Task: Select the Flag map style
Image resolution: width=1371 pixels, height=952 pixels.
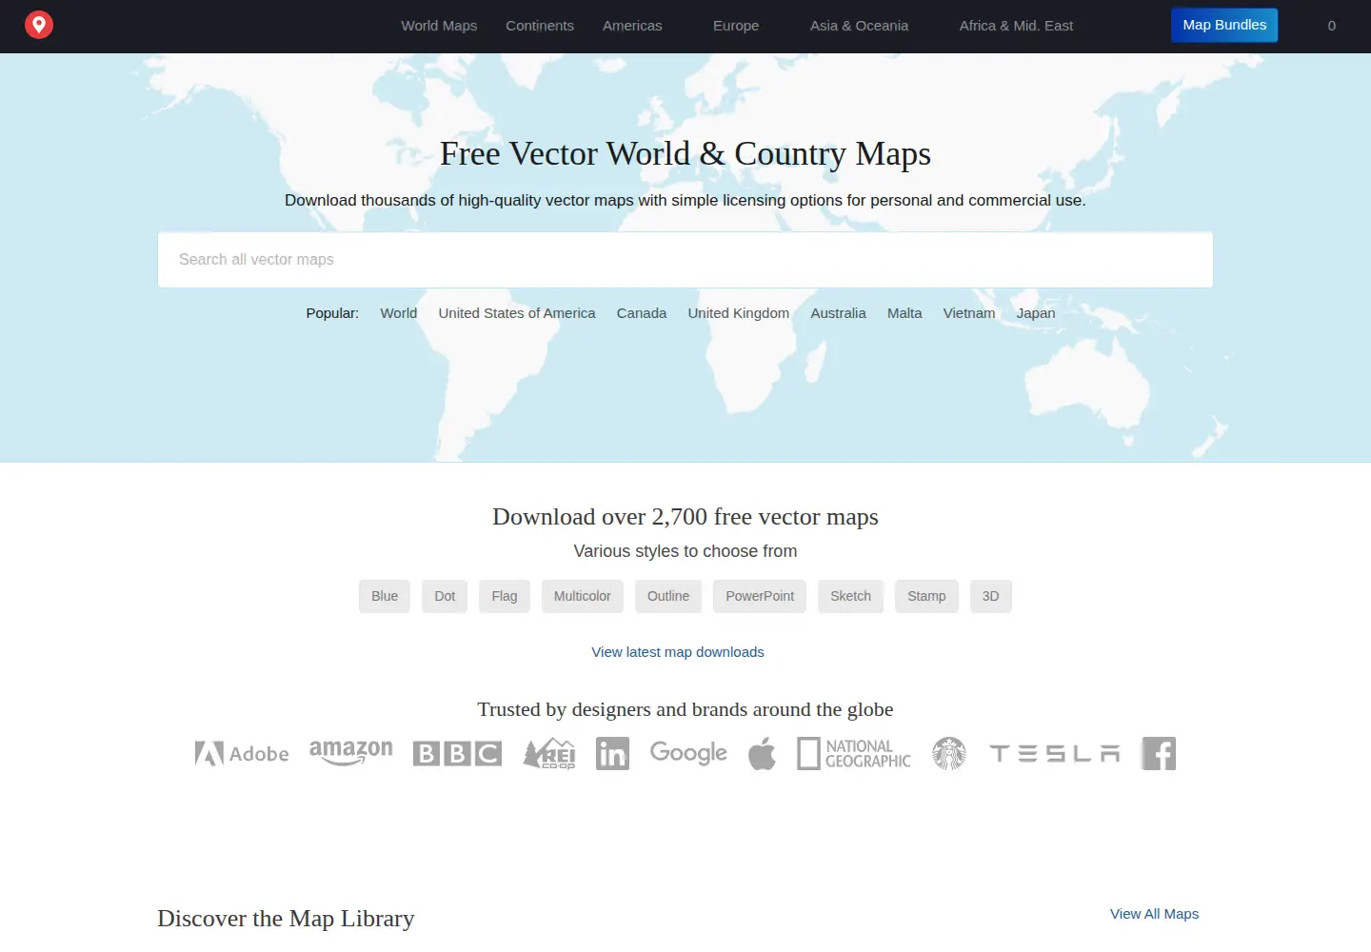Action: [505, 596]
